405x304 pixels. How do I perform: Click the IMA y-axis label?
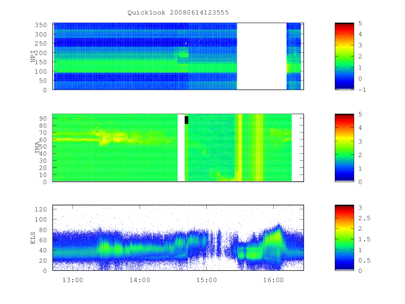click(37, 148)
